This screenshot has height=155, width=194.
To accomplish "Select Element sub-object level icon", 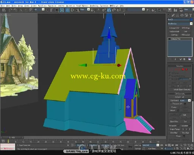I will coord(186,69).
